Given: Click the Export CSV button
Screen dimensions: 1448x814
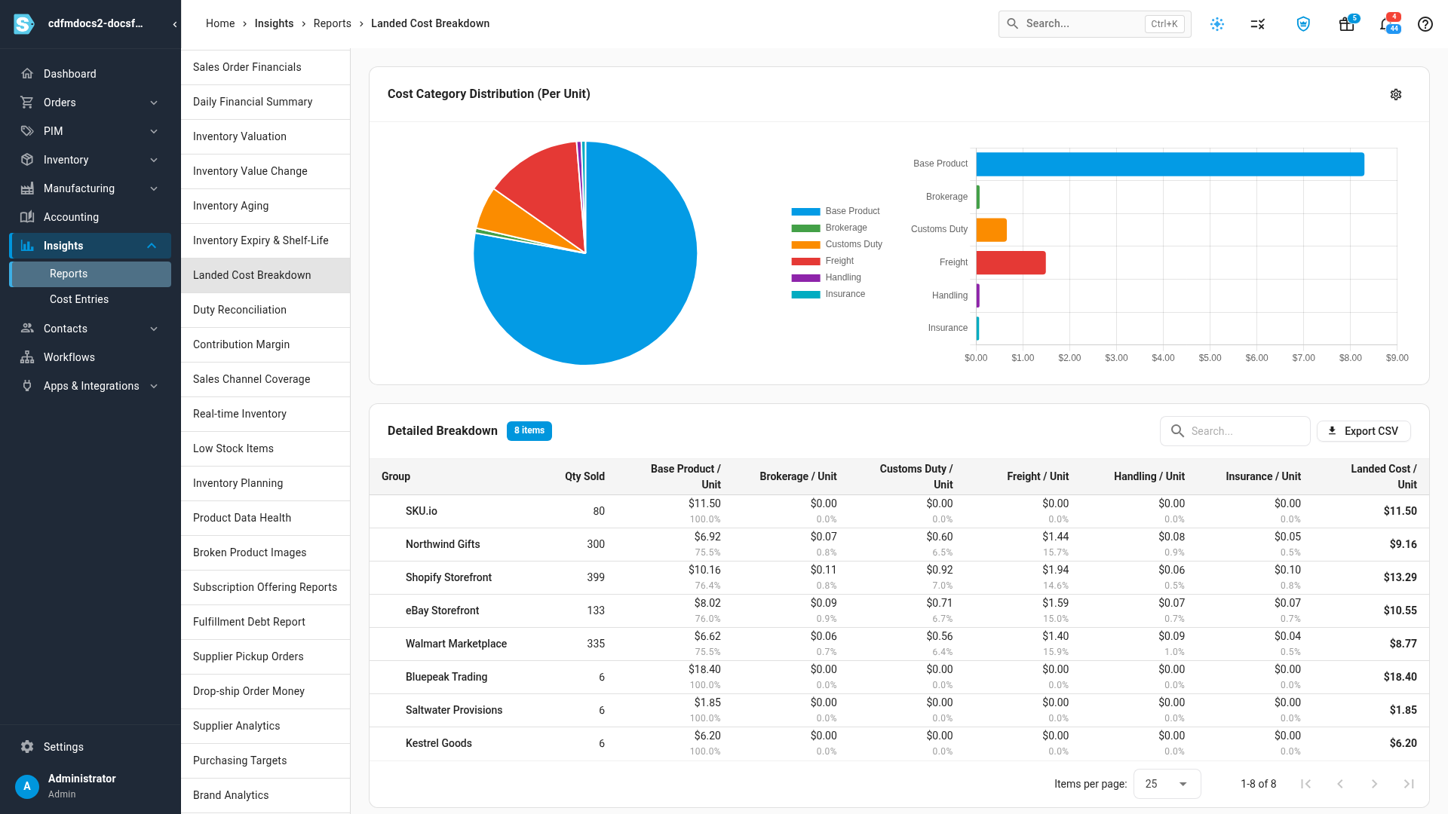Looking at the screenshot, I should 1364,431.
